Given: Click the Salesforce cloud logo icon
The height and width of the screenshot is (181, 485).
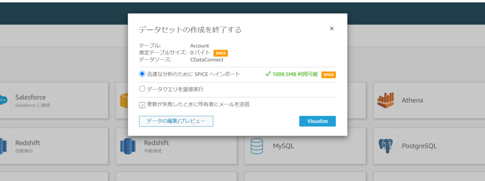Looking at the screenshot, I should [x=4, y=100].
